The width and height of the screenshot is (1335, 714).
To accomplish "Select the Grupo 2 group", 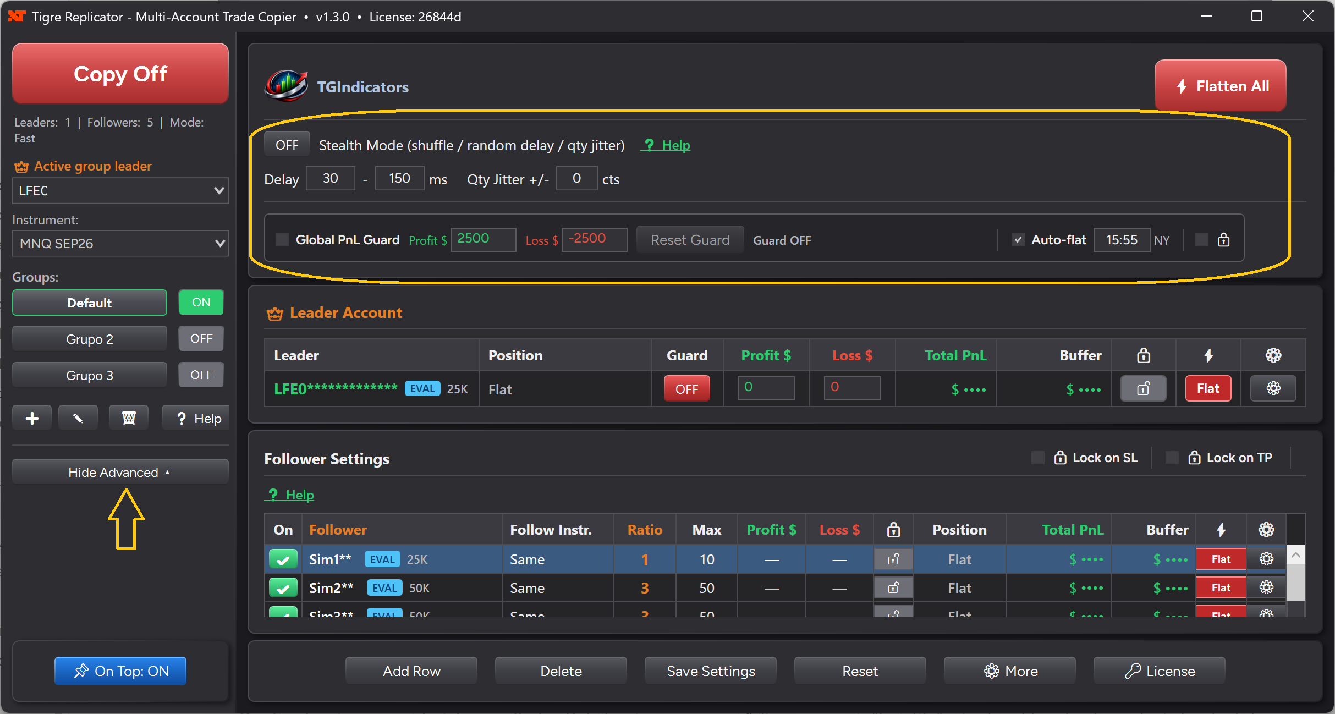I will (x=90, y=339).
